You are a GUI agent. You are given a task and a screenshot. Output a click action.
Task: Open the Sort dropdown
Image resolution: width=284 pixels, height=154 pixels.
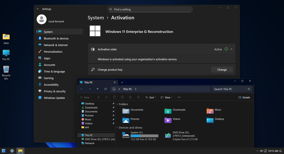[151, 97]
